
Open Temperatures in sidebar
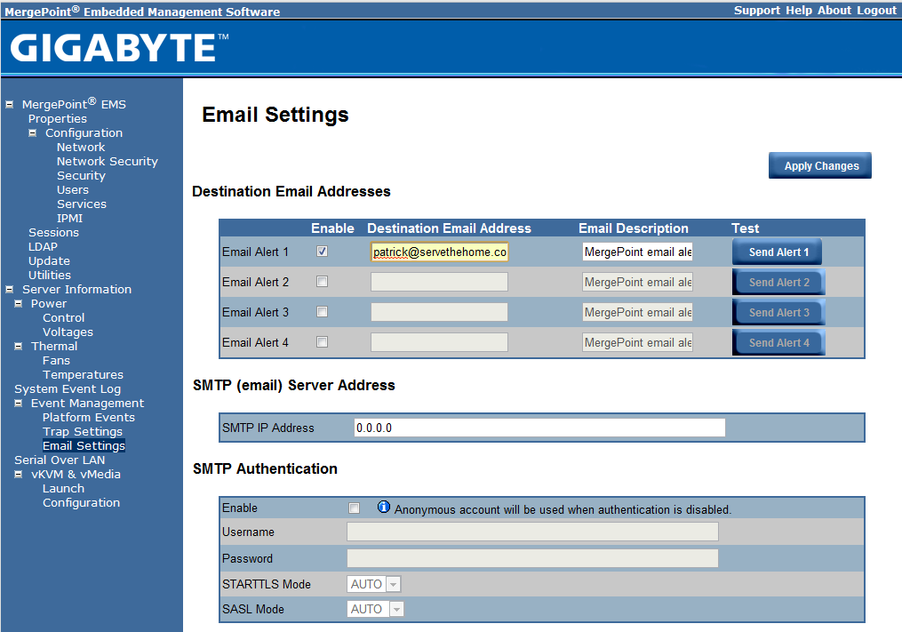click(83, 375)
